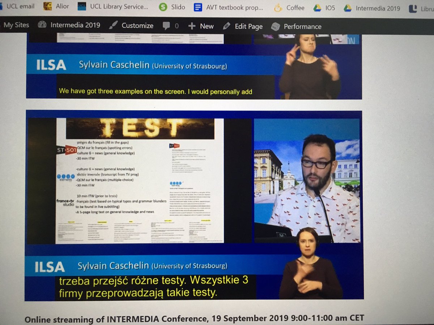Click the IO5 Google Drive icon
The height and width of the screenshot is (325, 434).
click(x=317, y=8)
